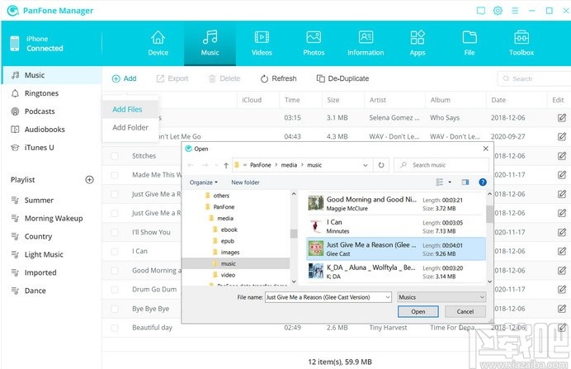571x369 pixels.
Task: Tick the Bye Bye Bye checkbox
Action: [115, 309]
